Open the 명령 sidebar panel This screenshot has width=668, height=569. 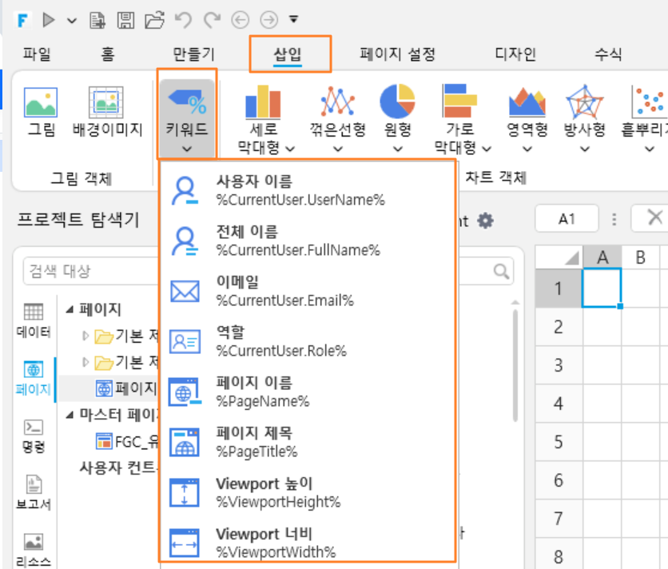pos(34,436)
